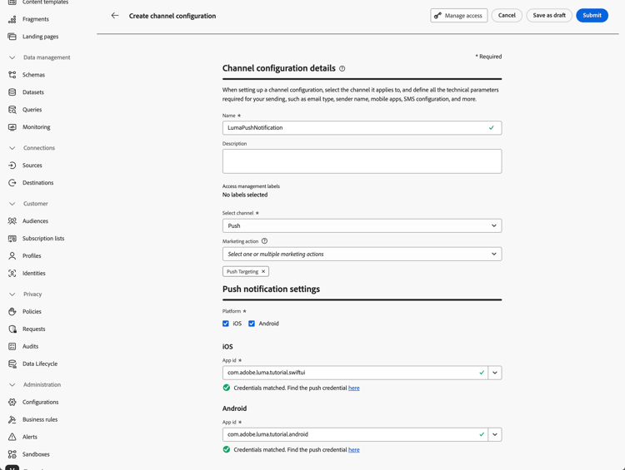The image size is (625, 470).
Task: Collapse the Data management section
Action: [12, 57]
